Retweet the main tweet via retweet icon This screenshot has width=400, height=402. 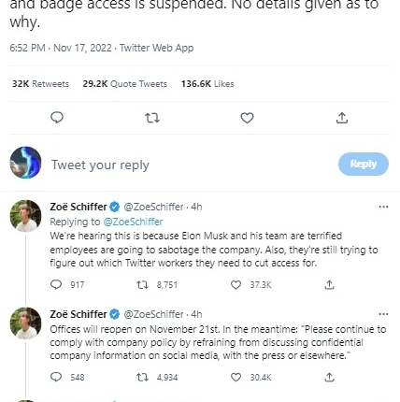click(x=152, y=118)
